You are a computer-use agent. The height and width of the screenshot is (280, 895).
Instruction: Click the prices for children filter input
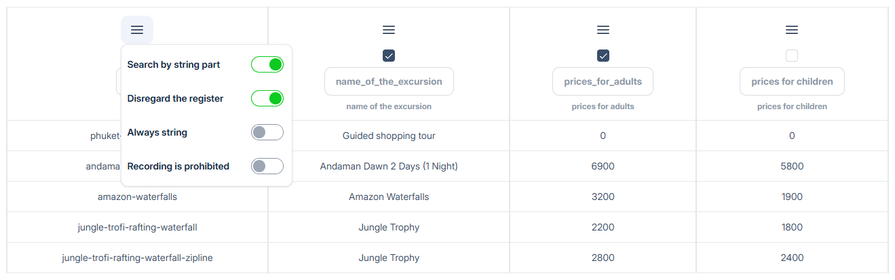[x=791, y=81]
